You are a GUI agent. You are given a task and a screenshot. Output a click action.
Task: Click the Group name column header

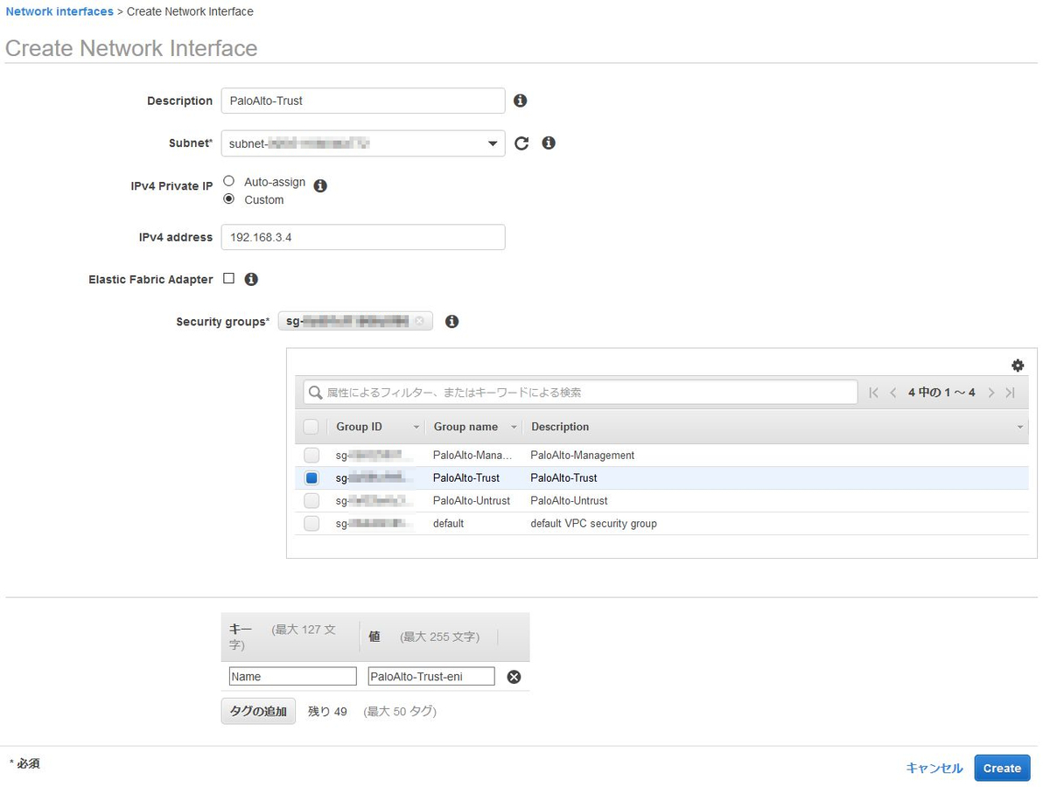(465, 427)
